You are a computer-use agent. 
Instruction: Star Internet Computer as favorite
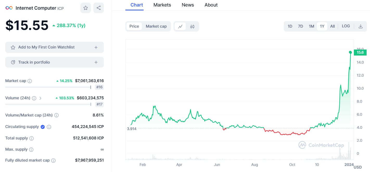86,8
